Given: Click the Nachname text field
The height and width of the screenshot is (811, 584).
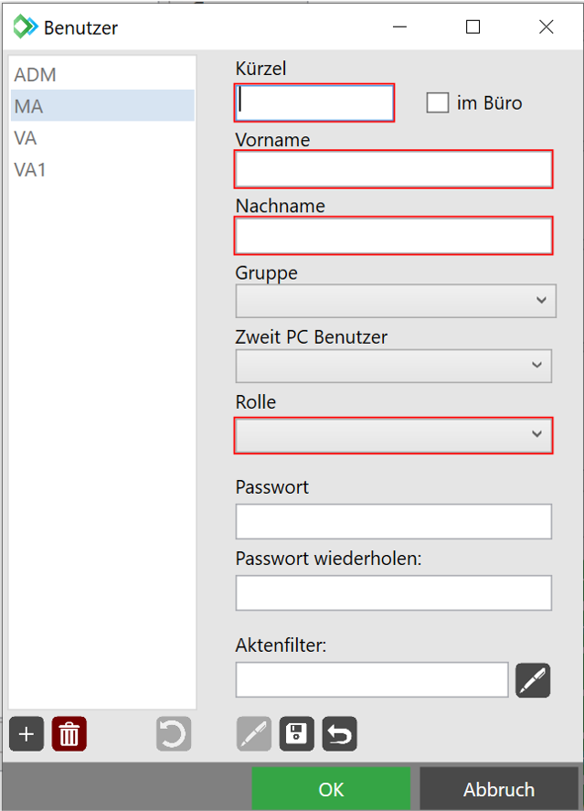Looking at the screenshot, I should [x=394, y=235].
